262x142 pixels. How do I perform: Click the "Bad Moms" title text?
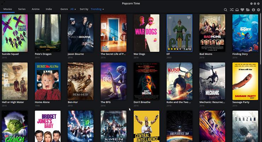coord(206,54)
